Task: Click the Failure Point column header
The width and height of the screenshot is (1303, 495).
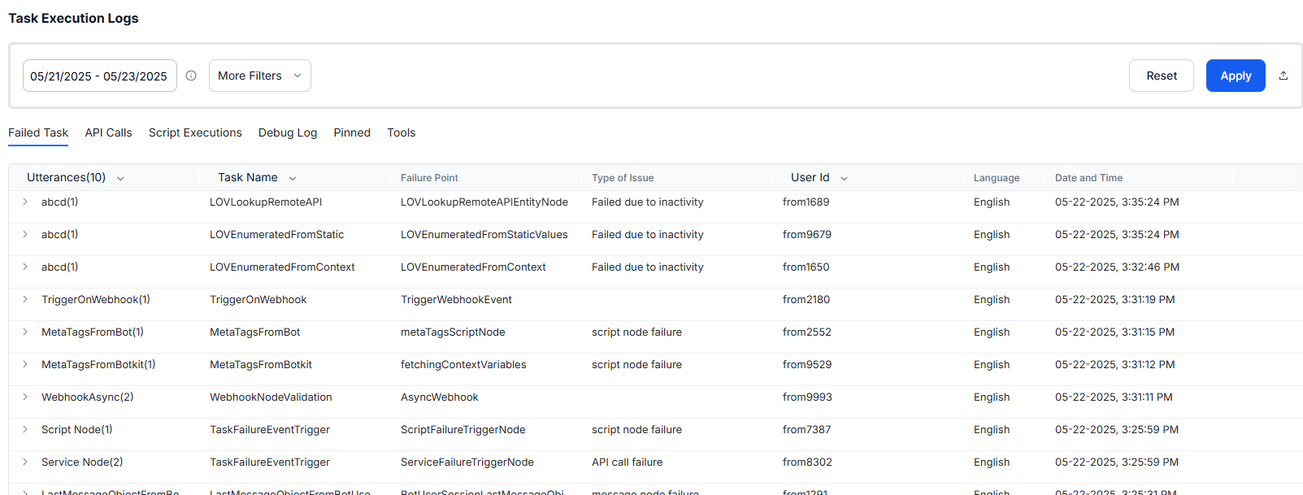Action: (x=429, y=178)
